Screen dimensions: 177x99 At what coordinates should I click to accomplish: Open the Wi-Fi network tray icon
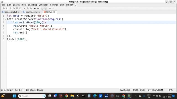(154, 96)
